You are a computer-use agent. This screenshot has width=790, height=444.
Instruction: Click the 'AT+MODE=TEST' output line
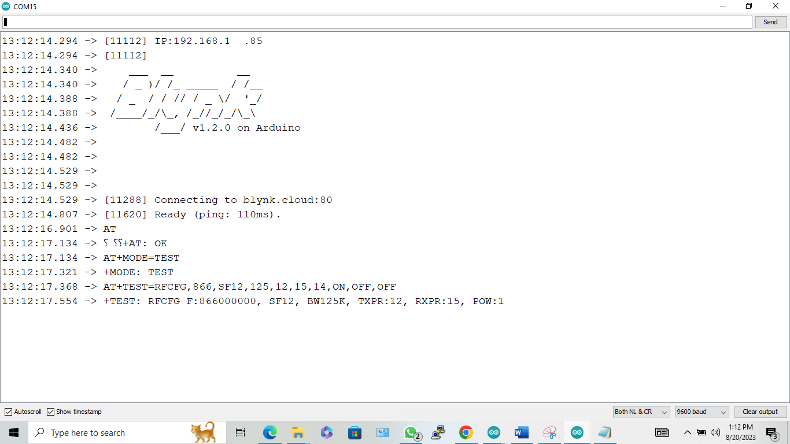(x=141, y=258)
